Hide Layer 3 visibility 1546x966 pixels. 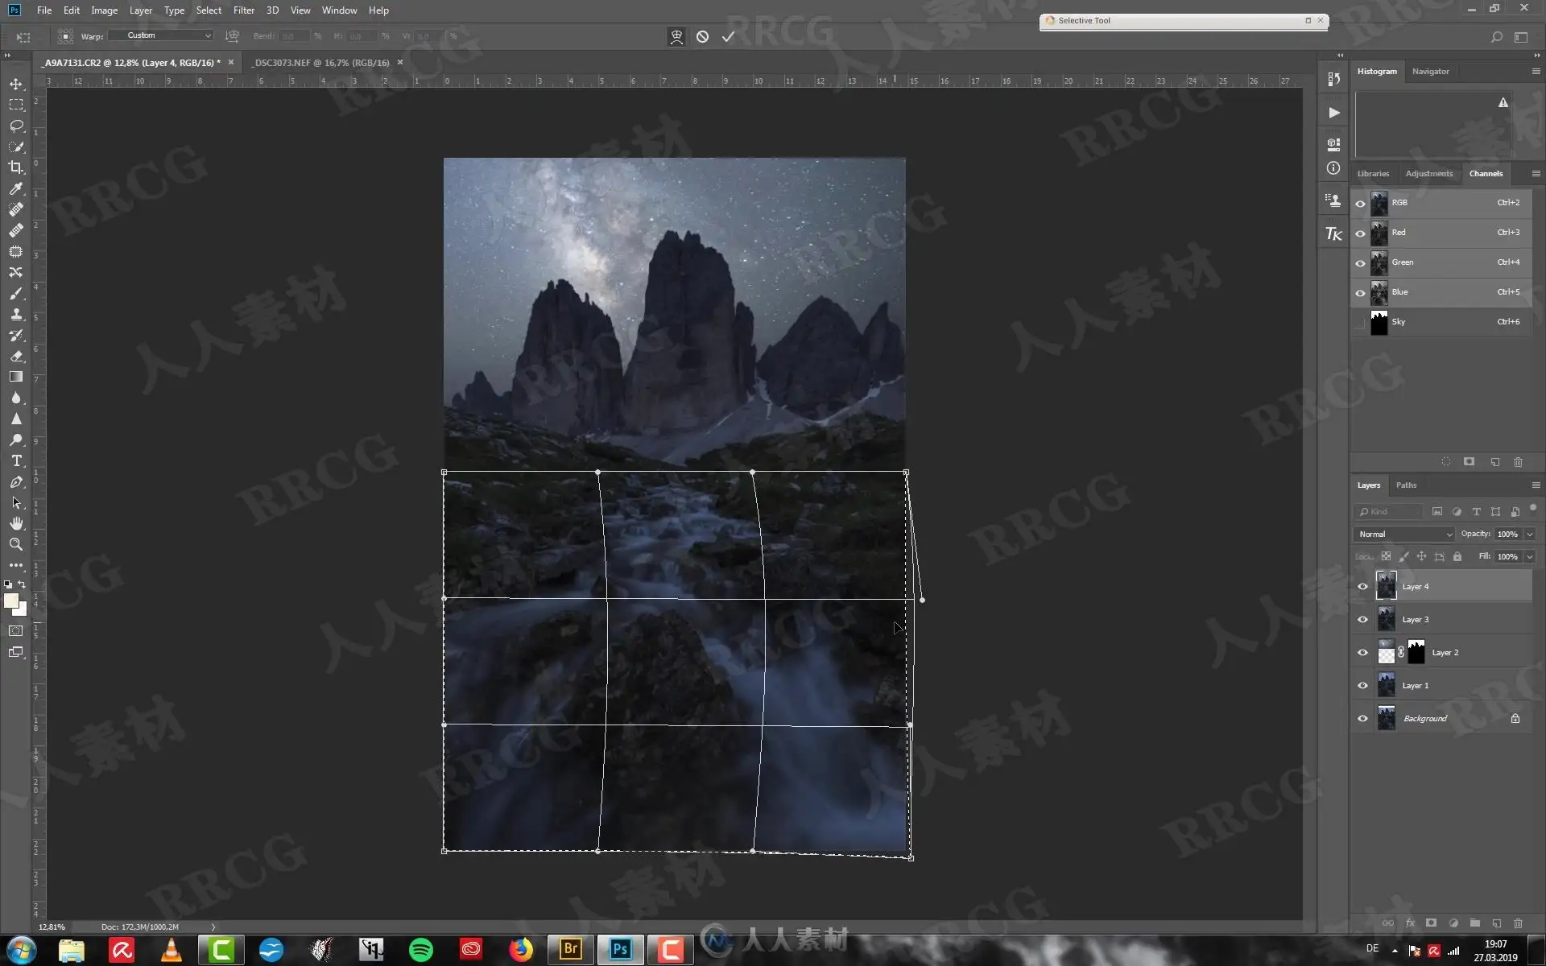pos(1362,620)
